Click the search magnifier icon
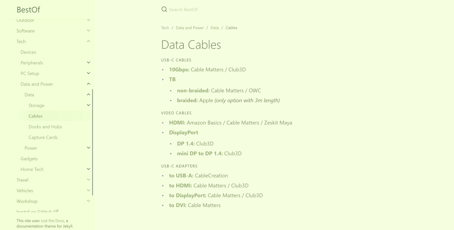 tap(164, 9)
